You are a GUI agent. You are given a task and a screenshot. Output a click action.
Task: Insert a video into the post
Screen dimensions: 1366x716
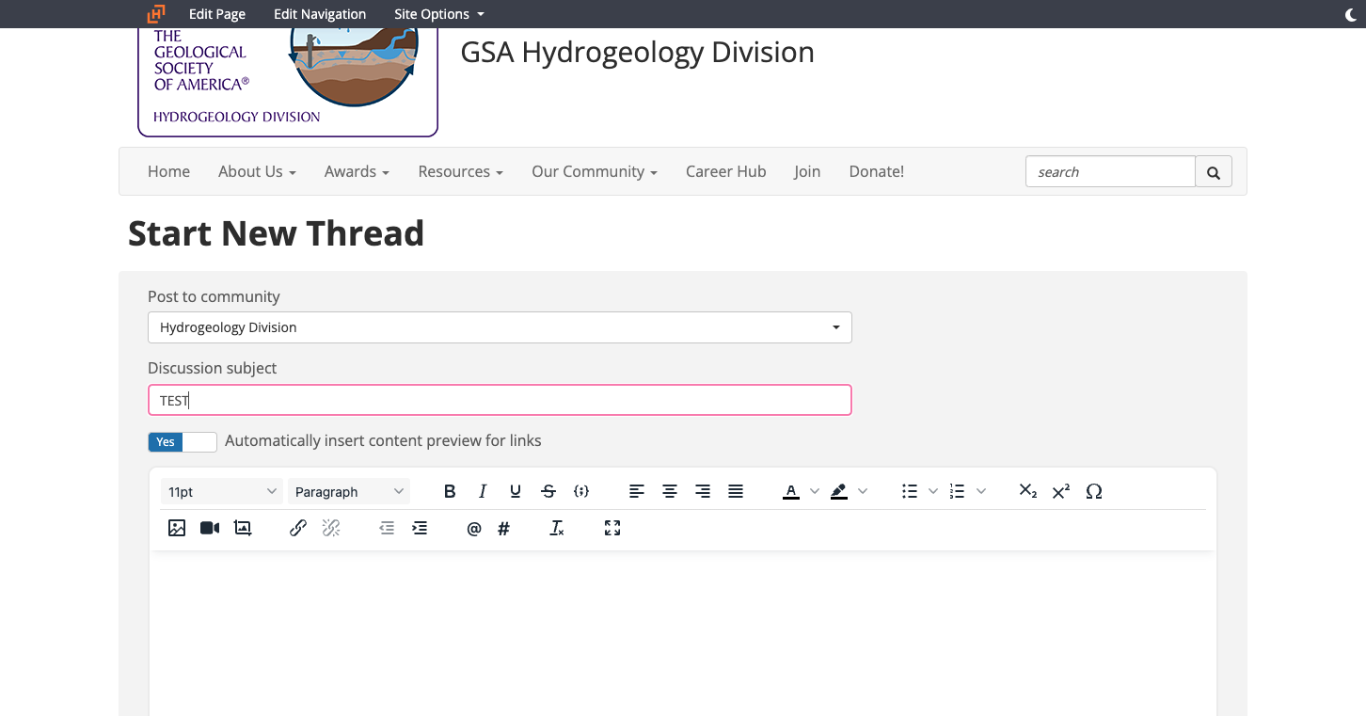tap(210, 529)
